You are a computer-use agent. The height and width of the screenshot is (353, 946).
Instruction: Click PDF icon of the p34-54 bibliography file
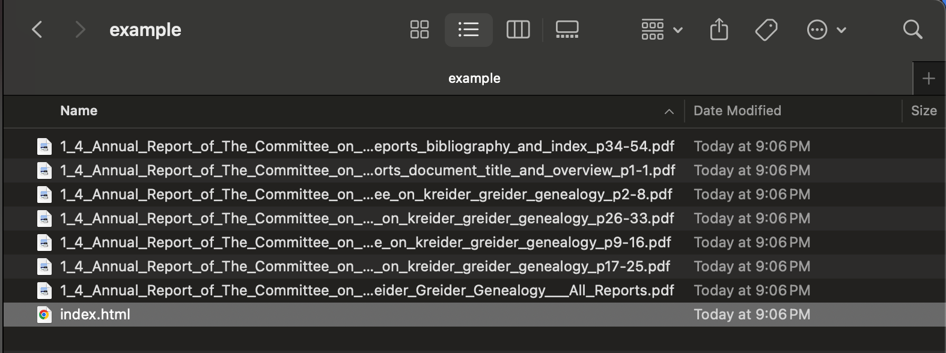pos(44,146)
